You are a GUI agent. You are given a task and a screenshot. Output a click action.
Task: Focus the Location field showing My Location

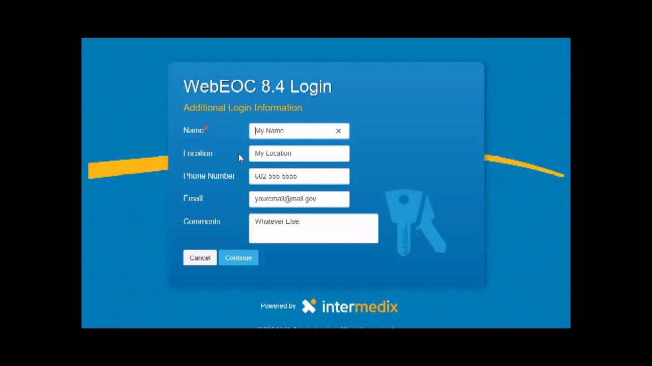pyautogui.click(x=299, y=154)
